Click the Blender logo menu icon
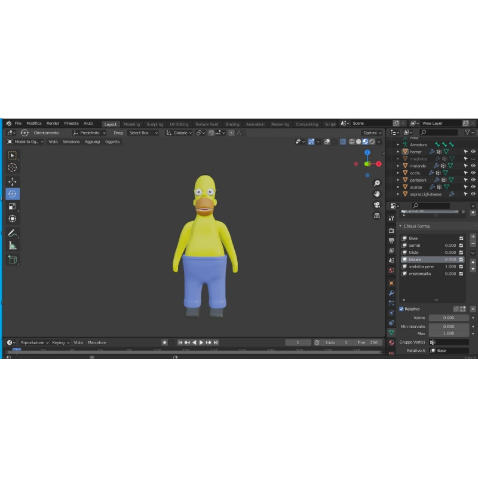Screen dimensions: 478x478 (x=9, y=124)
